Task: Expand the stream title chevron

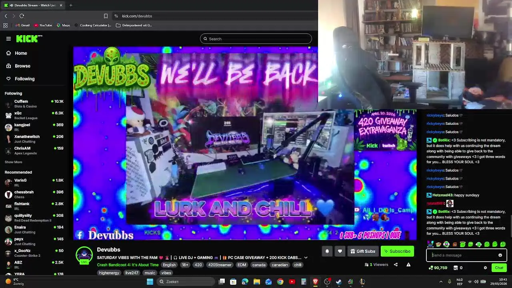Action: [x=306, y=258]
